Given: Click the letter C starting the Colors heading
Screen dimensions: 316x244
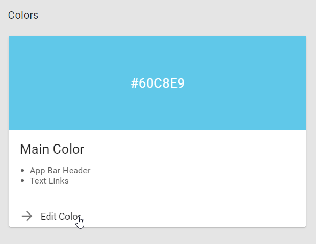Looking at the screenshot, I should (x=11, y=15).
